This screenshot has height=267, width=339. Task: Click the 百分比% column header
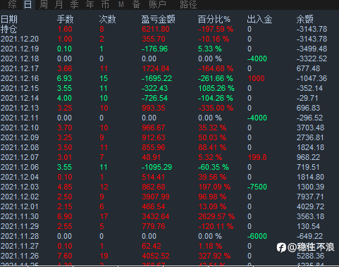(214, 19)
